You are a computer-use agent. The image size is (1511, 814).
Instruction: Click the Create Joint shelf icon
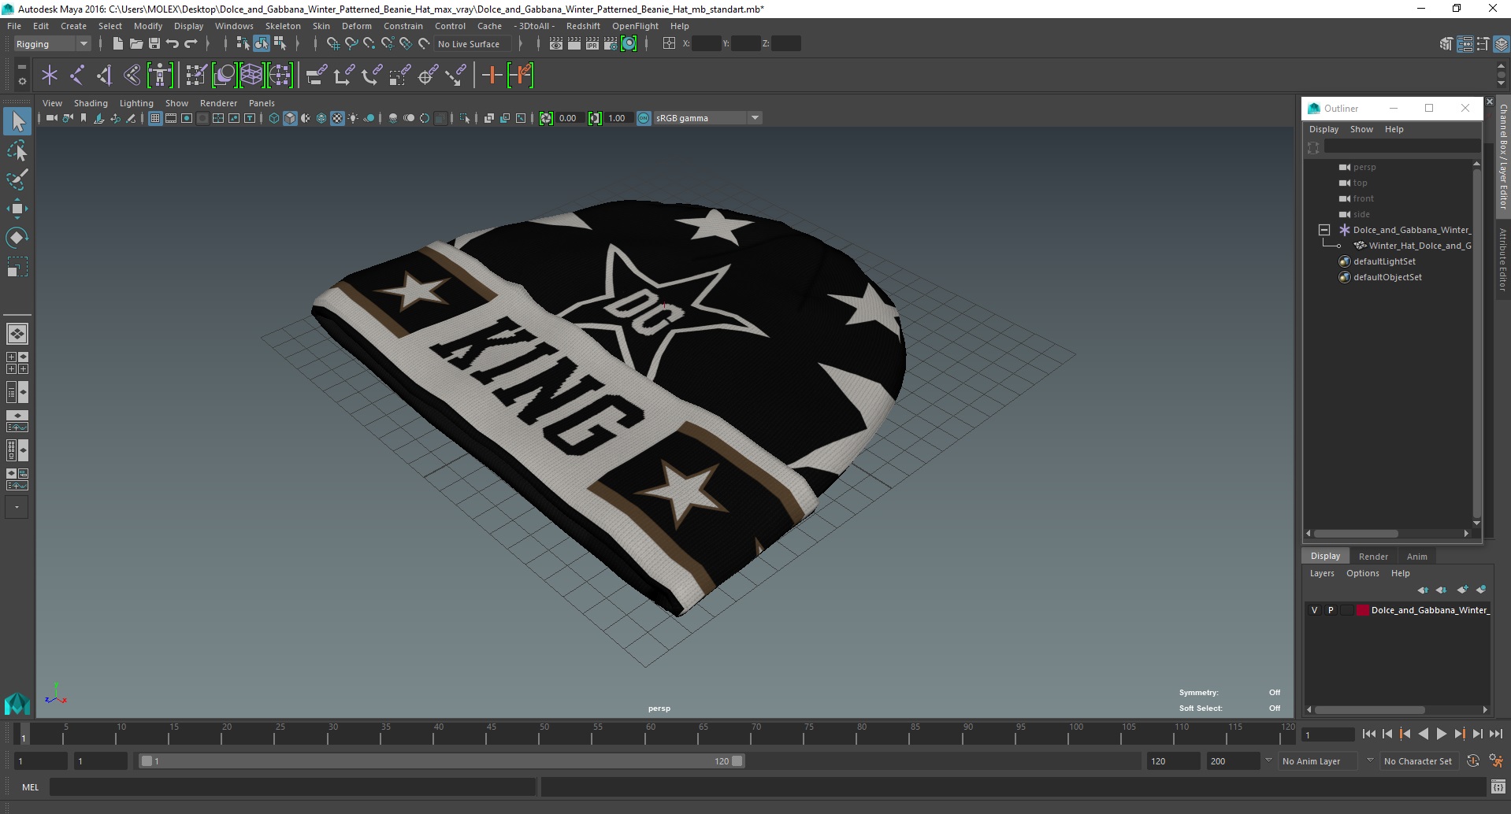(77, 76)
